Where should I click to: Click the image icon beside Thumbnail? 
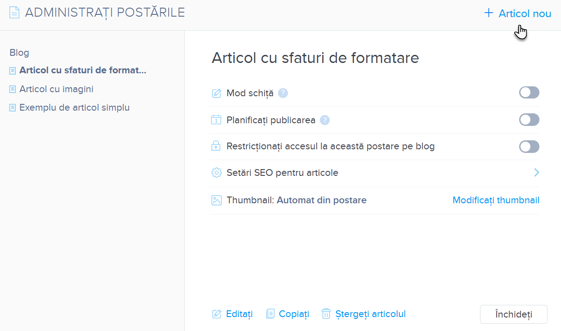pos(216,200)
